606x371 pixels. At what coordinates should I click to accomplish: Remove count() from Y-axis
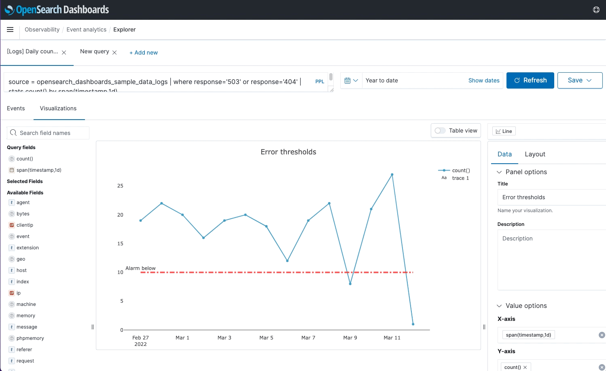point(525,367)
